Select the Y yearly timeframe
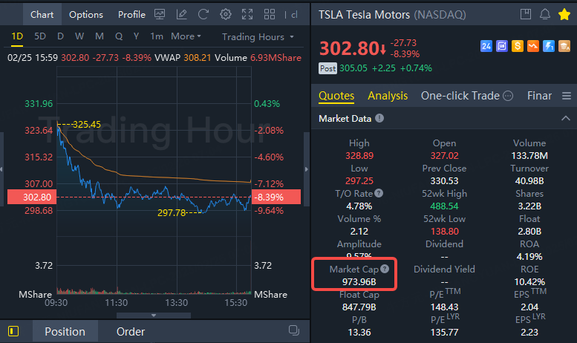 point(136,36)
